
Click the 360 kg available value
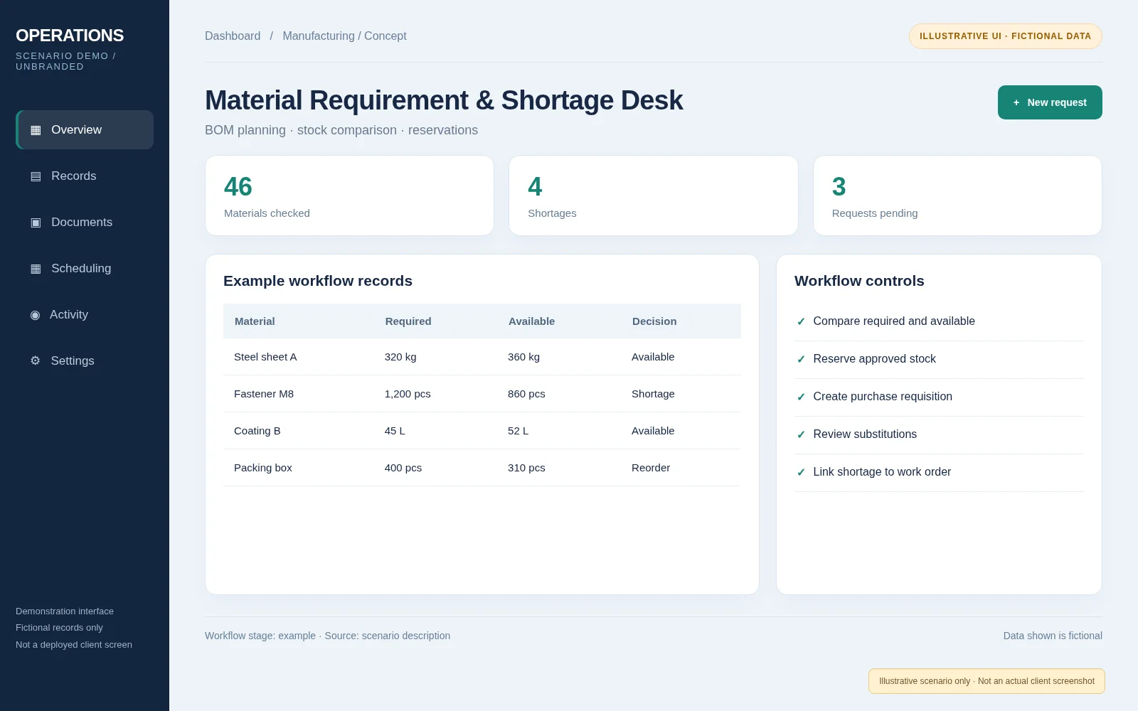point(523,357)
